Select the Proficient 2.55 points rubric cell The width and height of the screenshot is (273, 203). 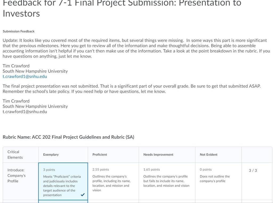click(113, 181)
